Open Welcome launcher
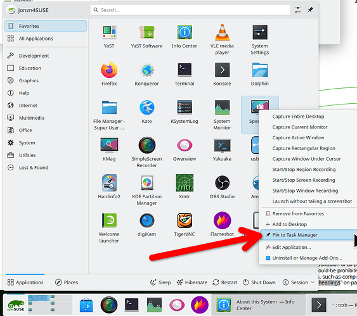 (x=109, y=228)
